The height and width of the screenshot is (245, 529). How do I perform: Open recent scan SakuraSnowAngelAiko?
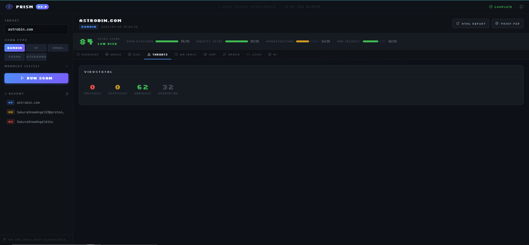(36, 122)
